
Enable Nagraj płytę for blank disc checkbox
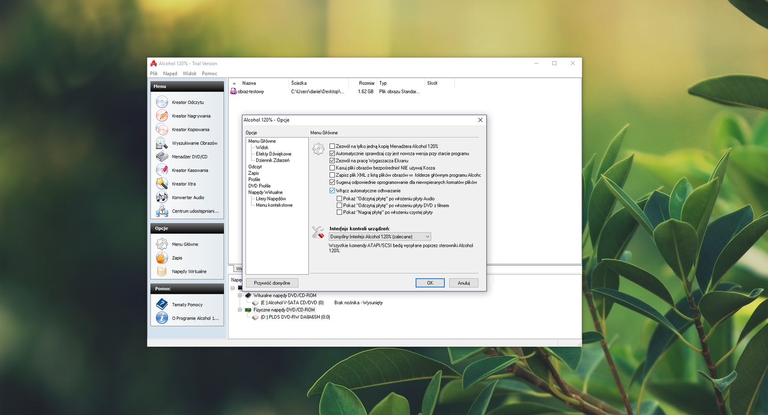(339, 212)
